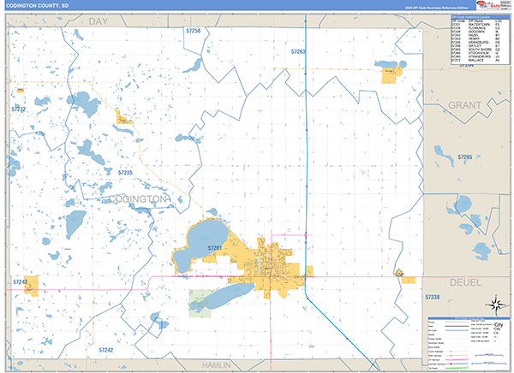Click the ZIP code 57265 label
Viewport: 514px width, 373px height.
tap(464, 157)
